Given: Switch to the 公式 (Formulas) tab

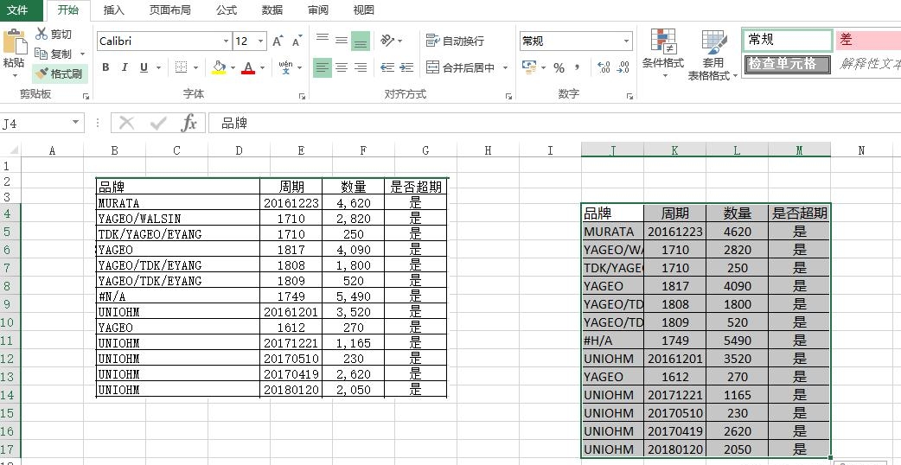Looking at the screenshot, I should (227, 10).
